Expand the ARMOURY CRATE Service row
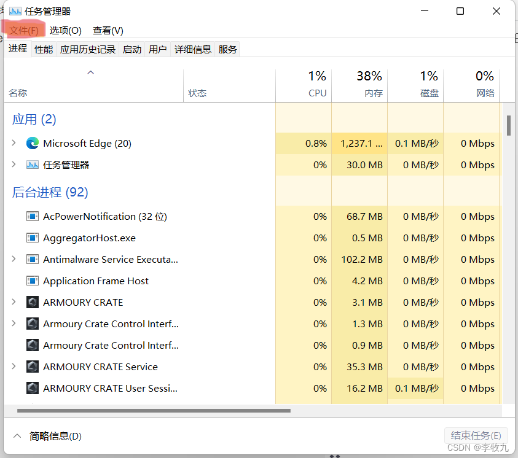Viewport: 518px width, 458px height. 14,367
